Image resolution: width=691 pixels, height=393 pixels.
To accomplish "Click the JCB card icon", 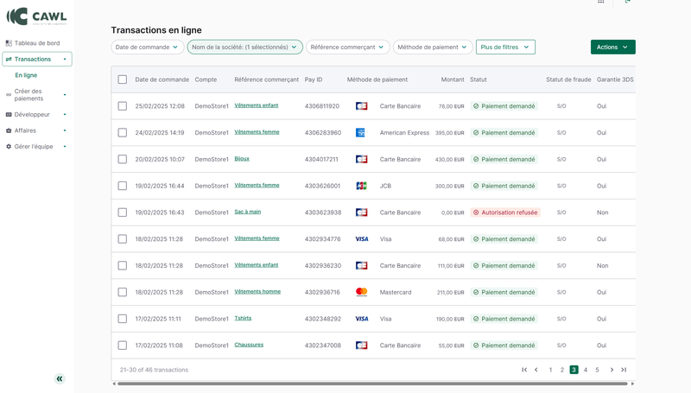I will click(x=361, y=186).
